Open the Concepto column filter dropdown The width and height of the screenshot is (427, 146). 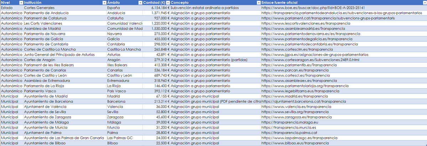pyautogui.click(x=259, y=2)
